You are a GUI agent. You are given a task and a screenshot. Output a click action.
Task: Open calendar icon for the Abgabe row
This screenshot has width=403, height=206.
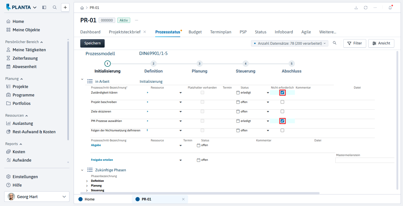click(x=199, y=145)
